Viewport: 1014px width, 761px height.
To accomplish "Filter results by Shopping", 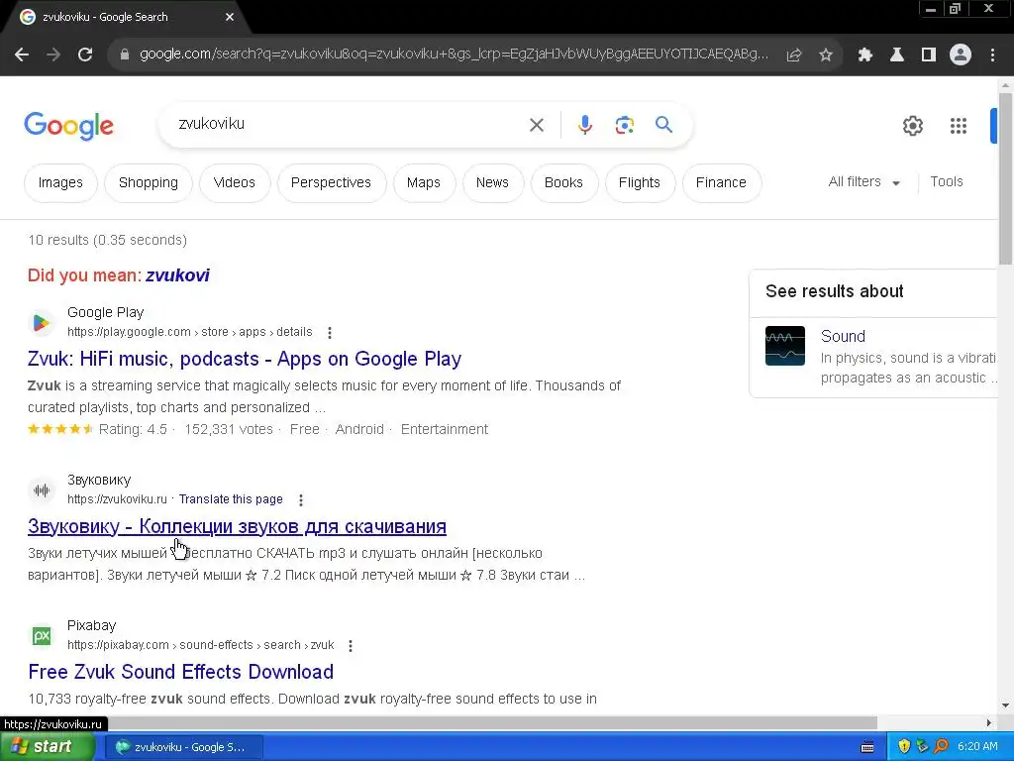I will pos(149,183).
